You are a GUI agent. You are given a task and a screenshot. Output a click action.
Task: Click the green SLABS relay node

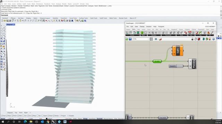157,61
